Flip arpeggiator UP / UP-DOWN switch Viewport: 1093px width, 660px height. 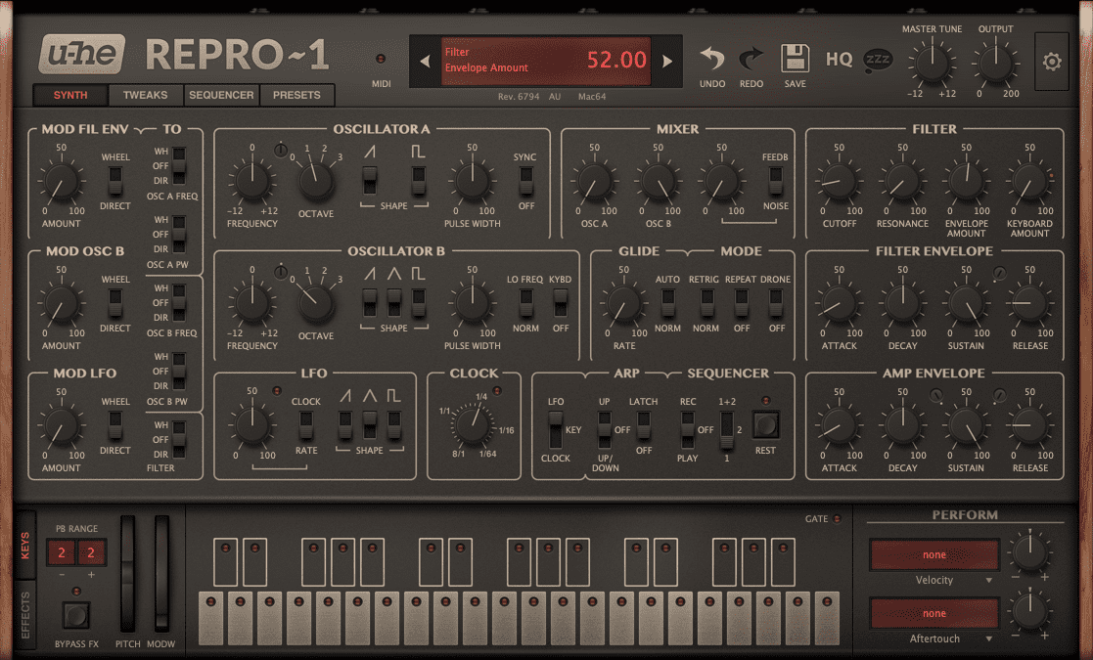pos(605,429)
